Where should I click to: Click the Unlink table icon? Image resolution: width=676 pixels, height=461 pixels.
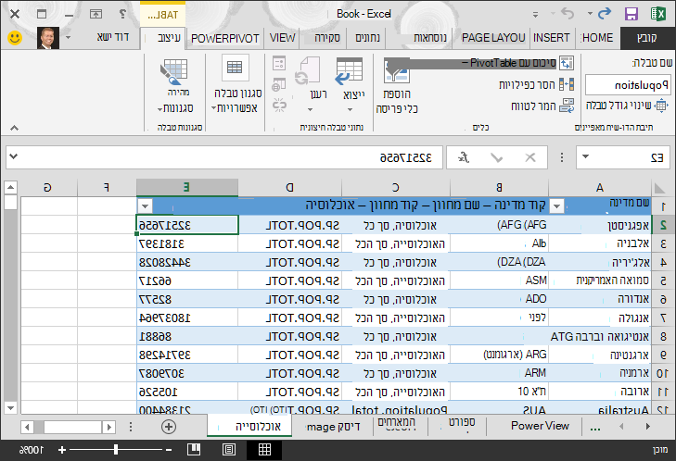coord(279,105)
